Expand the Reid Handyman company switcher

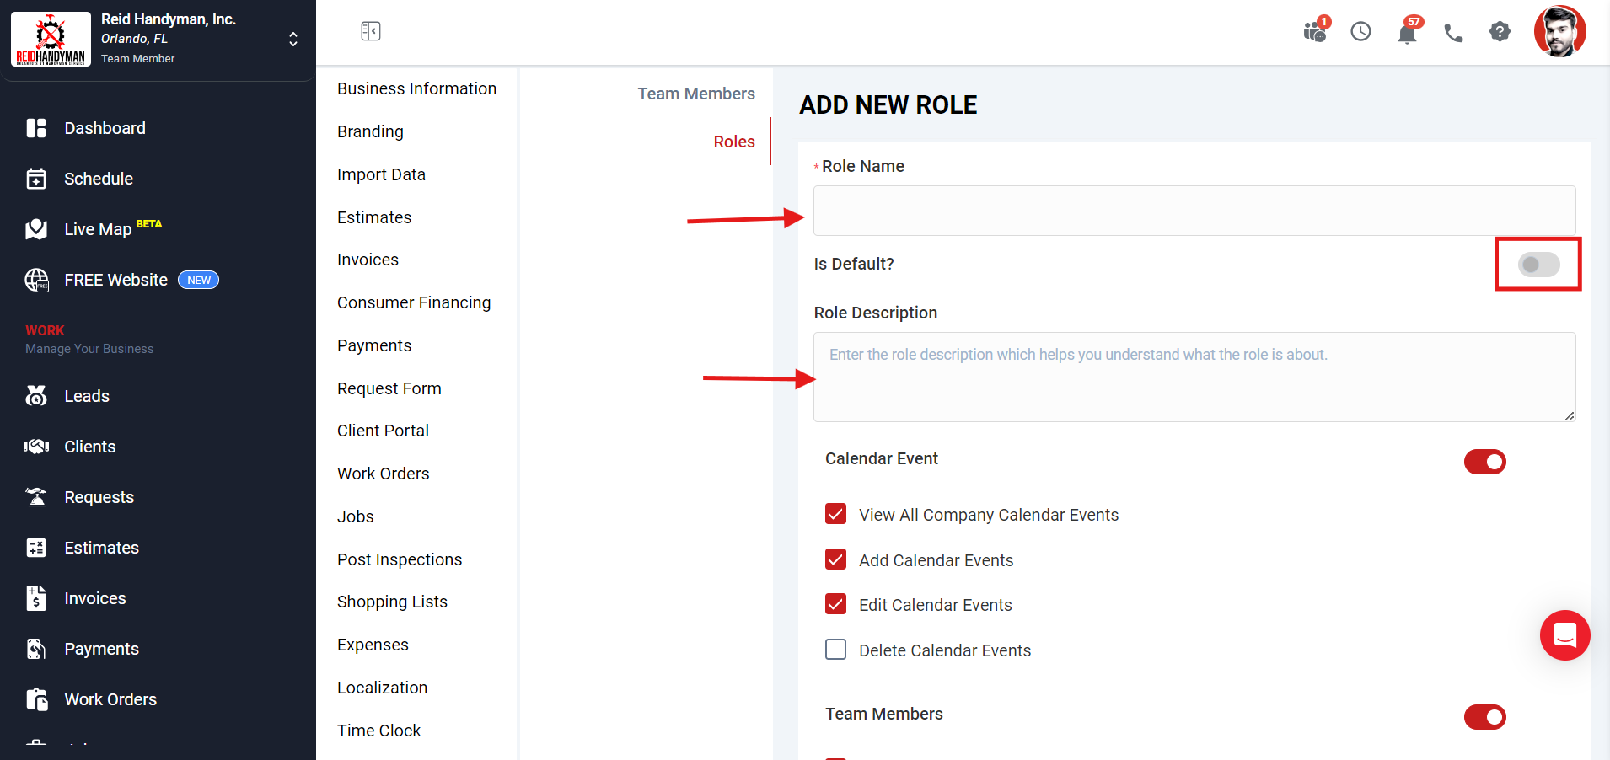[x=292, y=40]
